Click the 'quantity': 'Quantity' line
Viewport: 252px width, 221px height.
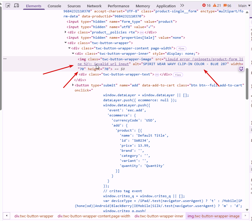click(142, 166)
